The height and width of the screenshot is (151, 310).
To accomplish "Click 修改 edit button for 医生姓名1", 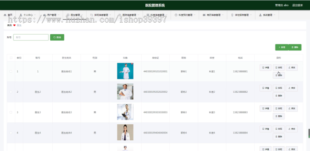I will pos(292,68).
